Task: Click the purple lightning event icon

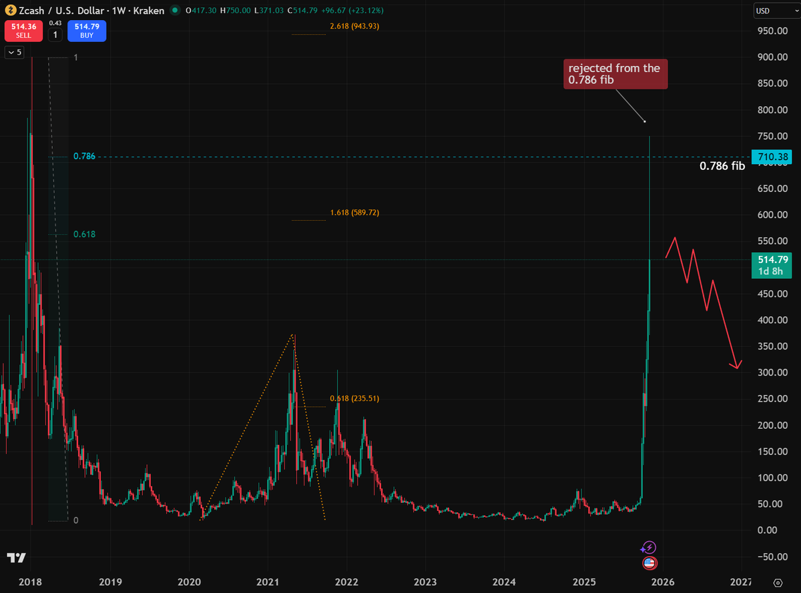Action: tap(648, 548)
